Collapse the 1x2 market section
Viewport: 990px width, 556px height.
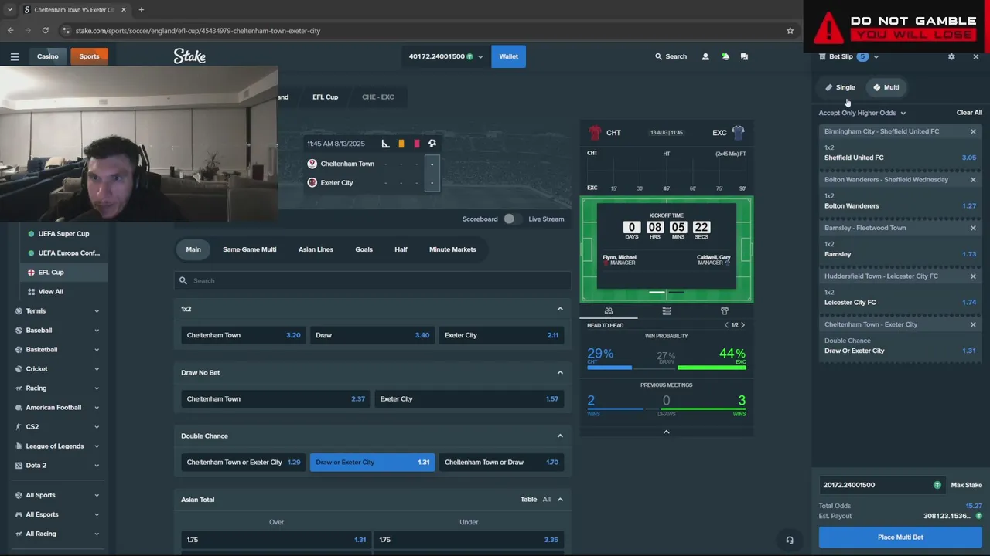tap(560, 309)
